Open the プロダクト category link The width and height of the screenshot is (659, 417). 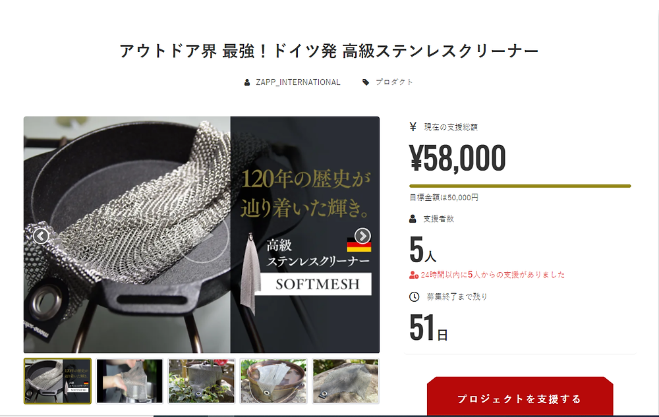coord(394,82)
